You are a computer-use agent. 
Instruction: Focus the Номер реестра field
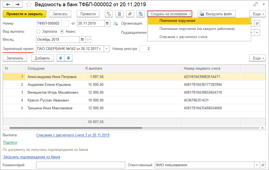pos(145,49)
